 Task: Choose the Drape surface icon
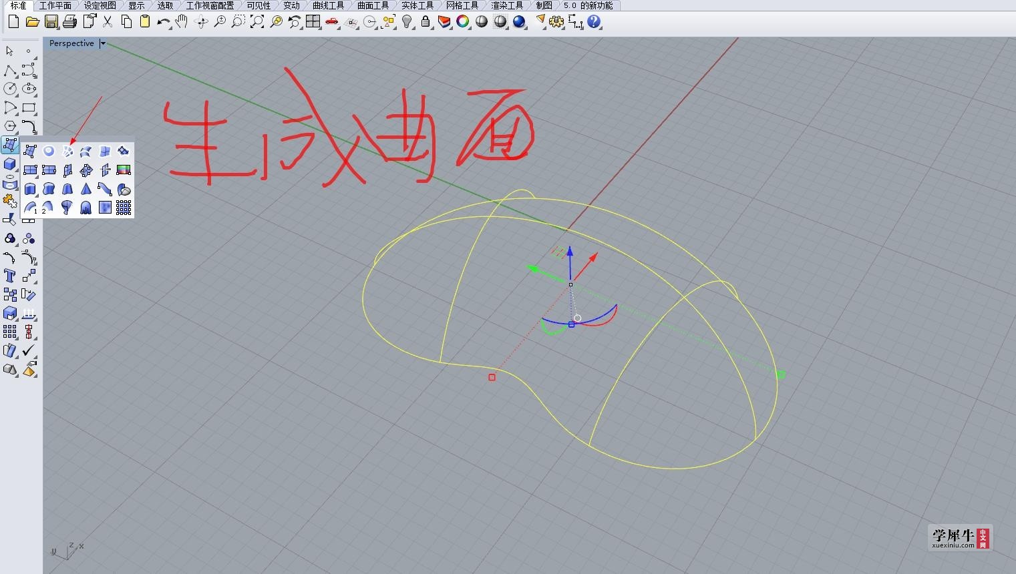86,208
